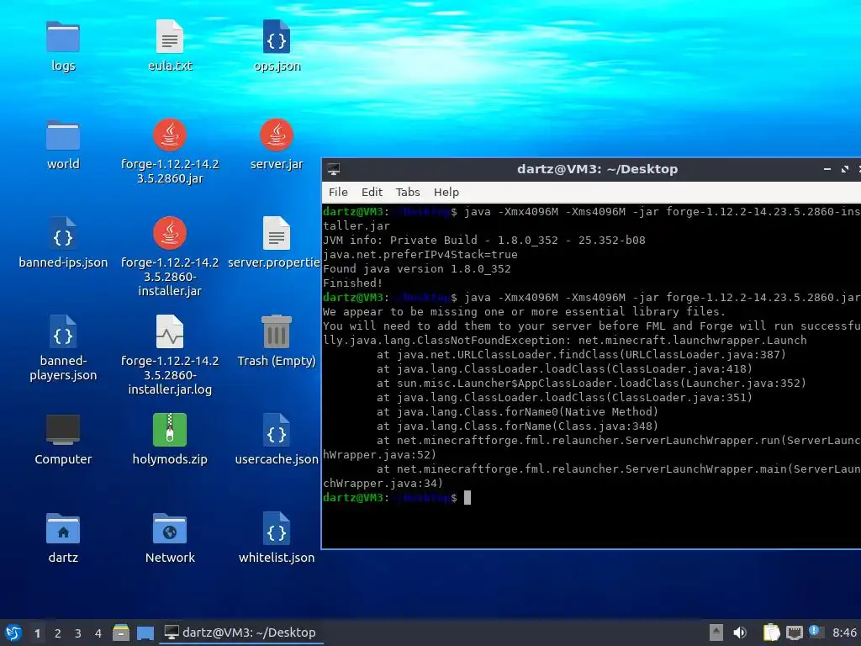Click the dartz@VM3 terminal taskbar button
The image size is (861, 646).
tap(240, 633)
